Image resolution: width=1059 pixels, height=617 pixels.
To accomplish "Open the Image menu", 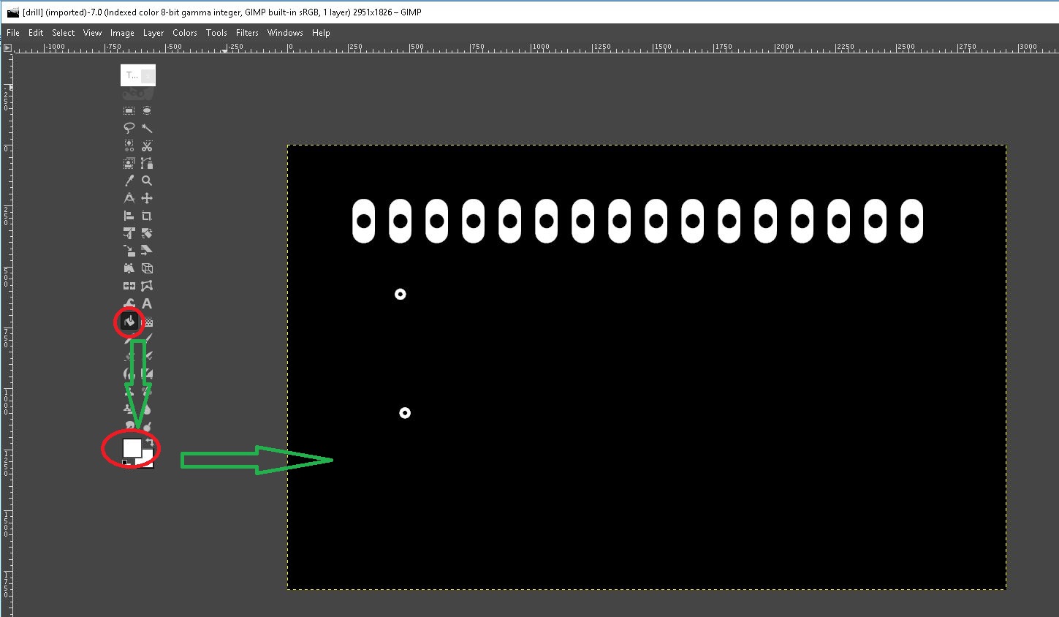I will tap(122, 33).
